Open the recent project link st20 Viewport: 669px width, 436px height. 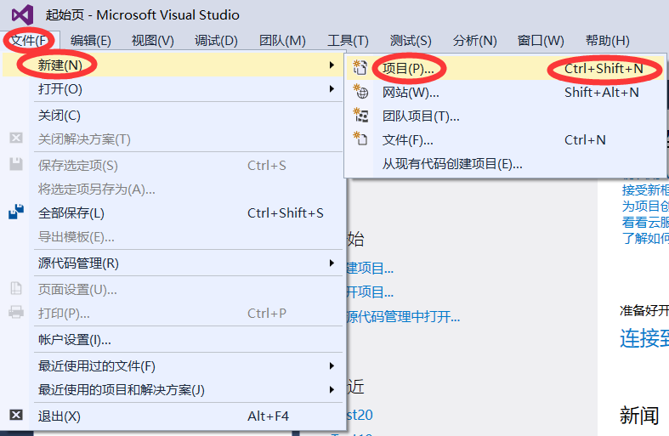coord(360,415)
